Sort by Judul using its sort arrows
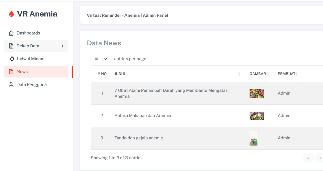The image size is (323, 171). (x=239, y=74)
